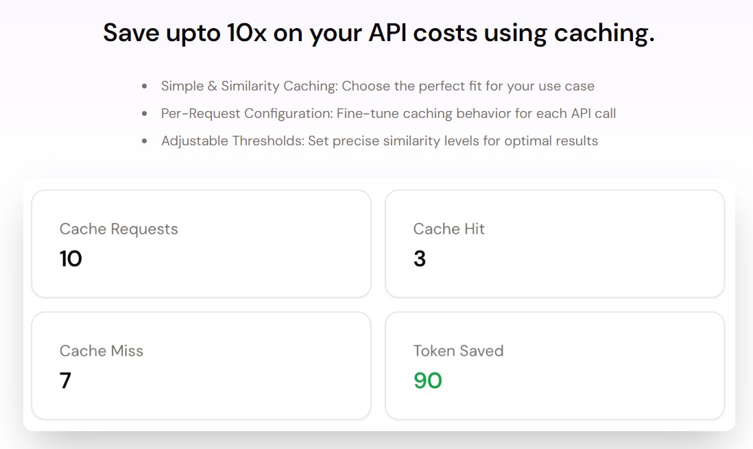Click the "Save upto 10x" heading start
This screenshot has width=753, height=449.
184,33
